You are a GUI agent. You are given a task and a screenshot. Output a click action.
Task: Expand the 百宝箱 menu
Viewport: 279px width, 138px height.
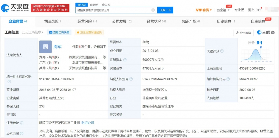pyautogui.click(x=223, y=10)
